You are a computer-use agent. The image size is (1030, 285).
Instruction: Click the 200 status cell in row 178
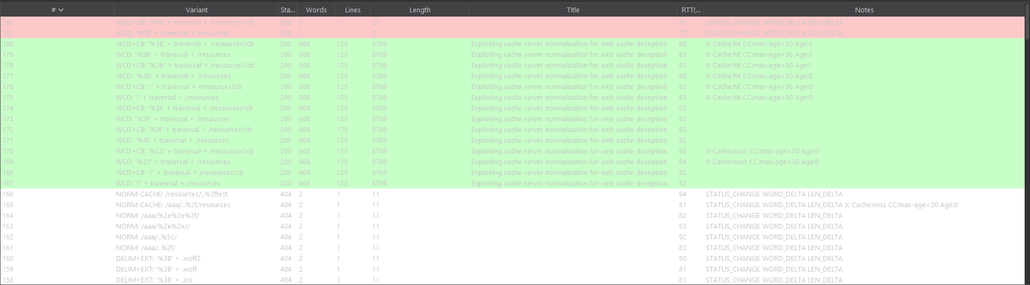click(286, 65)
